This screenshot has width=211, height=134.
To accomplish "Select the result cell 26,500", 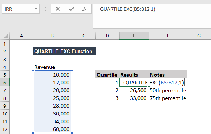I will 134,90.
